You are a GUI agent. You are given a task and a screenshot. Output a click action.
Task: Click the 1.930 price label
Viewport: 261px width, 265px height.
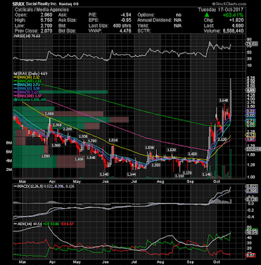[x=83, y=136]
